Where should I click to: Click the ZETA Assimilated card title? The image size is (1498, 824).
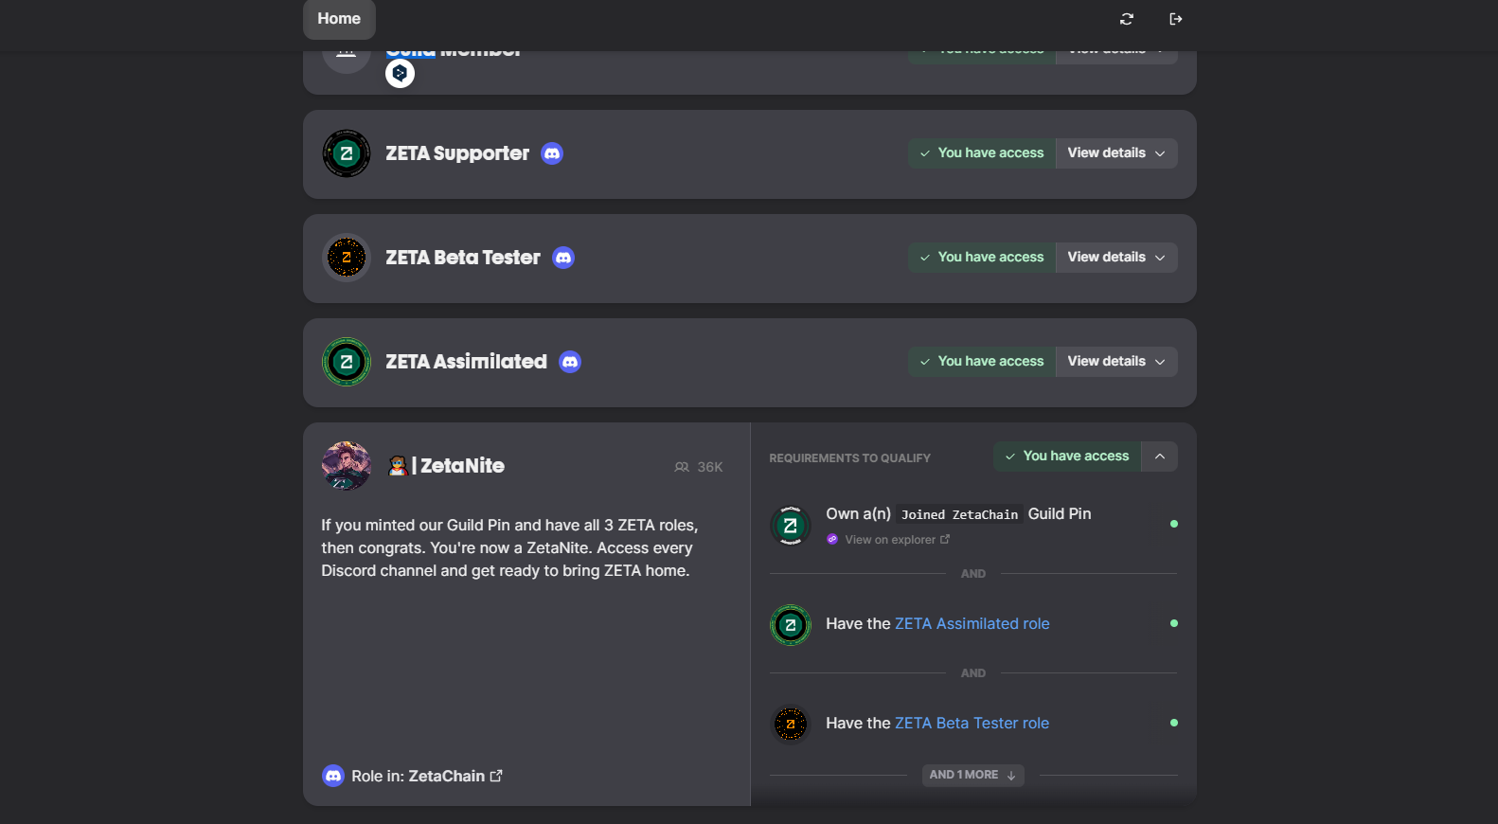click(x=466, y=362)
